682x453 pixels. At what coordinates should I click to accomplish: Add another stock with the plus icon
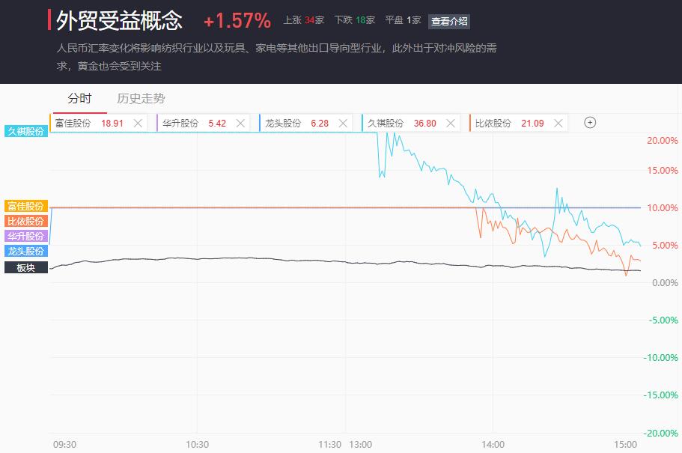tap(590, 123)
